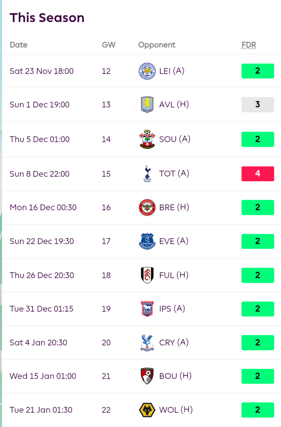281x427 pixels.
Task: Select the Crystal Palace eagle badge
Action: 147,343
